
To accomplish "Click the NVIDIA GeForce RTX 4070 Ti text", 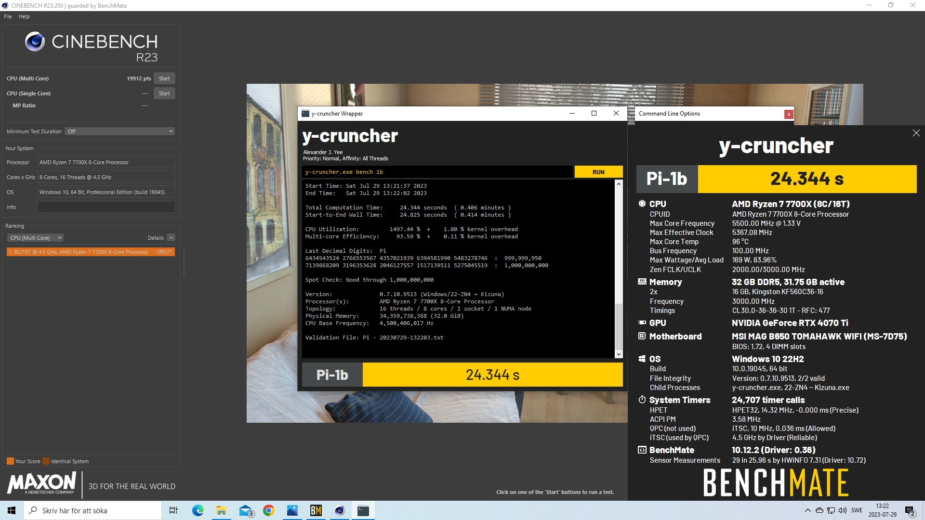I will point(790,323).
